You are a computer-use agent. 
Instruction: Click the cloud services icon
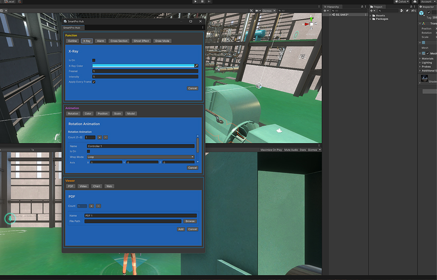point(414,2)
